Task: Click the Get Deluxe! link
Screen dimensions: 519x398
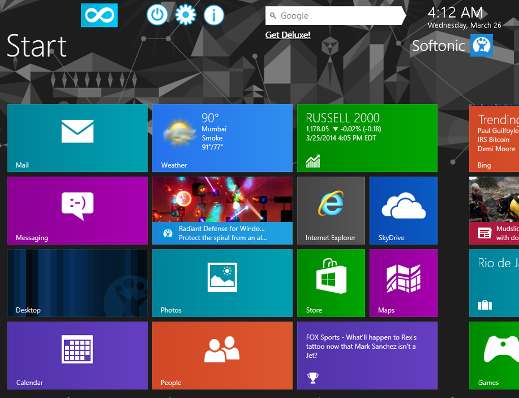Action: tap(287, 35)
